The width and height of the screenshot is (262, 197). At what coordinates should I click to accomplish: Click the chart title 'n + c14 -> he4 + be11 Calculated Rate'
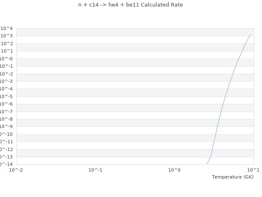point(131,5)
